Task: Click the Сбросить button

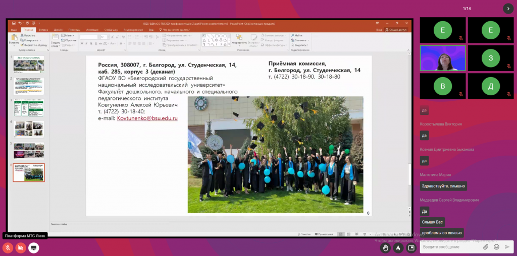Action: [x=69, y=40]
